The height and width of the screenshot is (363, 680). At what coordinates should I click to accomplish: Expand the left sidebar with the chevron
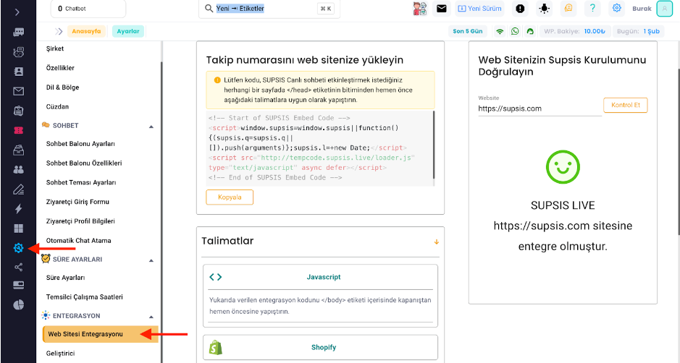pos(17,12)
